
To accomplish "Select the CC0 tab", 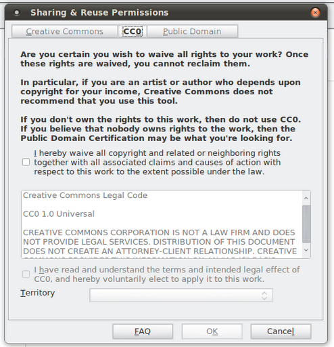I will [133, 31].
